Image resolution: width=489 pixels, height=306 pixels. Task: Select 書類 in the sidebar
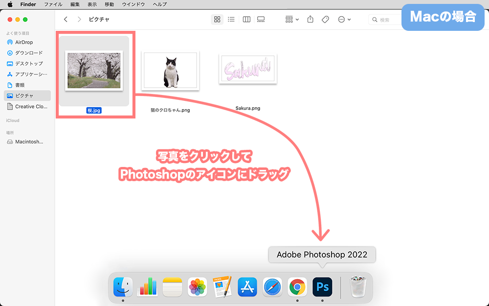pos(27,85)
